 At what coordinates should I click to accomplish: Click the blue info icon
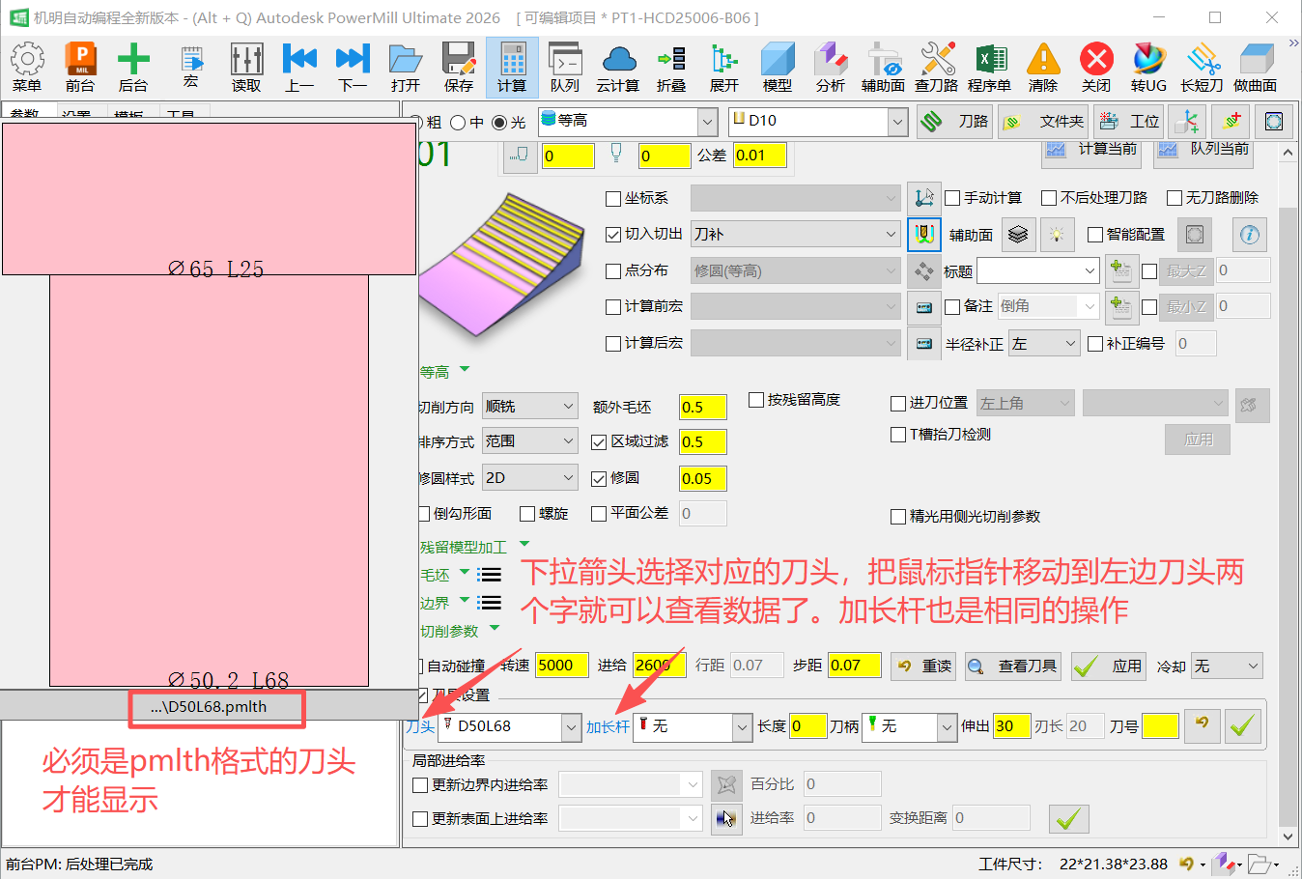[x=1249, y=235]
